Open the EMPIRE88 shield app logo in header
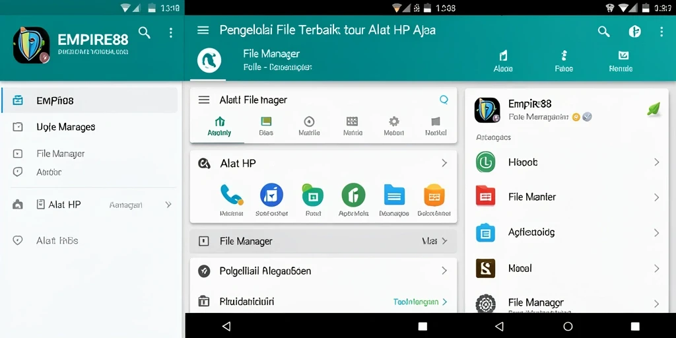676x338 pixels. tap(31, 46)
